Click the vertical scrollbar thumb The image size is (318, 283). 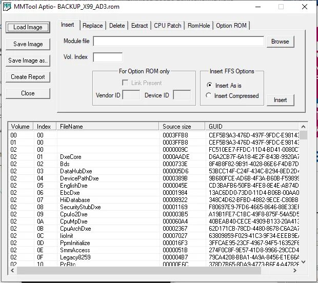[x=304, y=135]
